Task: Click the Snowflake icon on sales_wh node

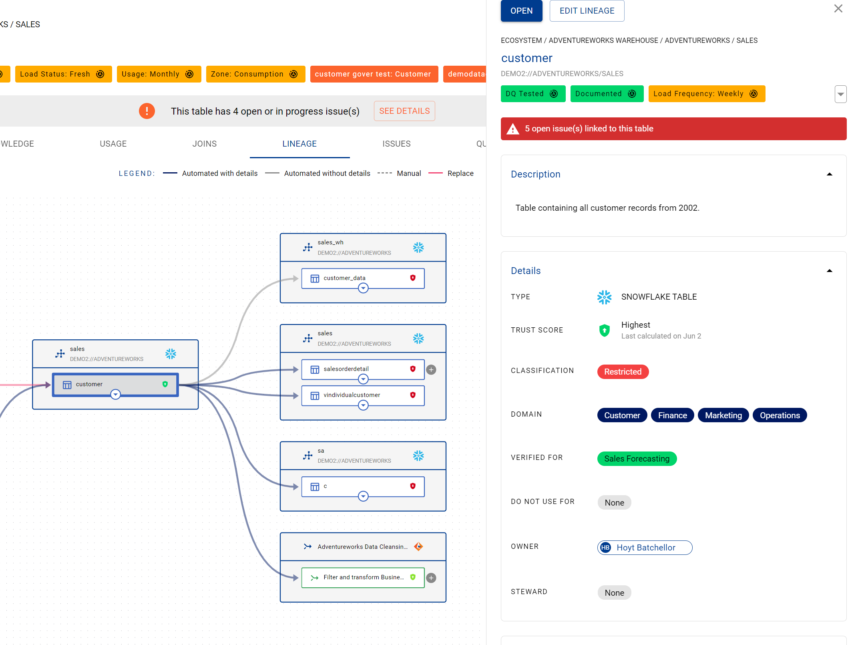Action: 418,248
